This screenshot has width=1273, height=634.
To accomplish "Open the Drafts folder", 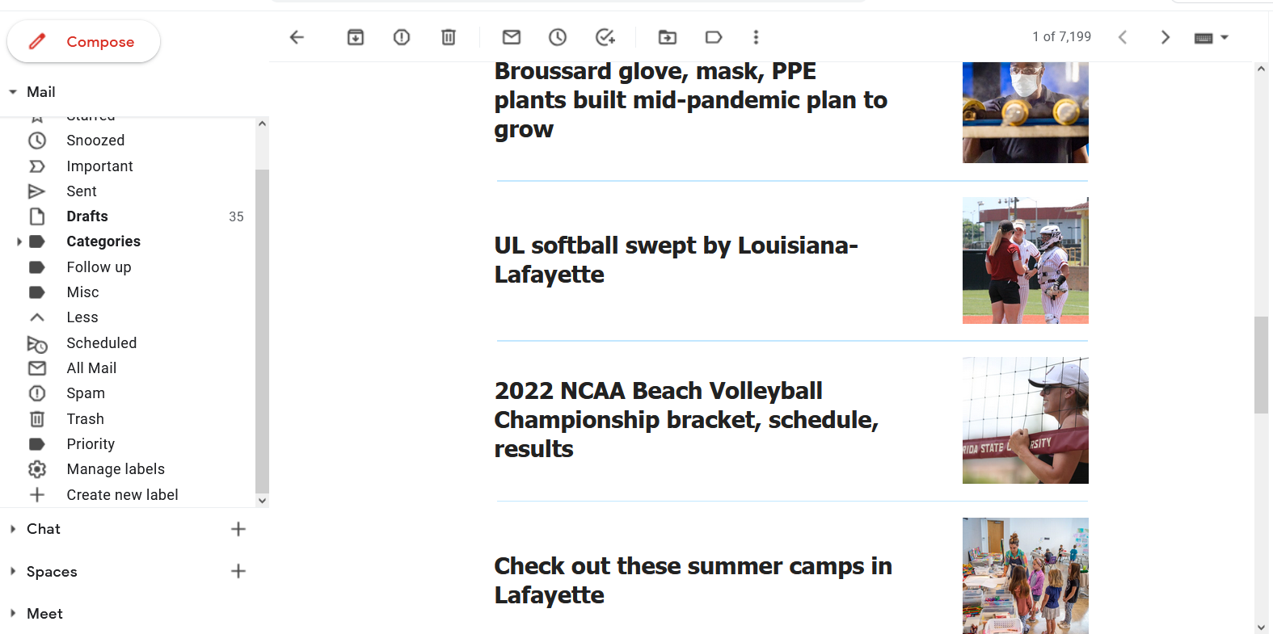I will [87, 216].
